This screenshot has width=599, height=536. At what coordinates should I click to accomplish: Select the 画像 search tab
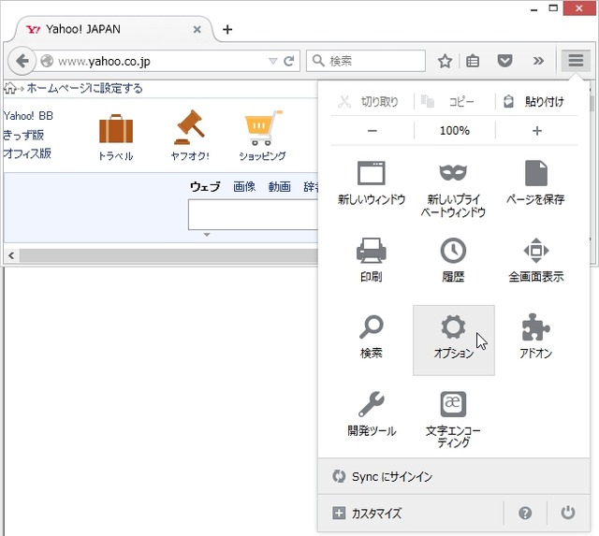point(244,186)
